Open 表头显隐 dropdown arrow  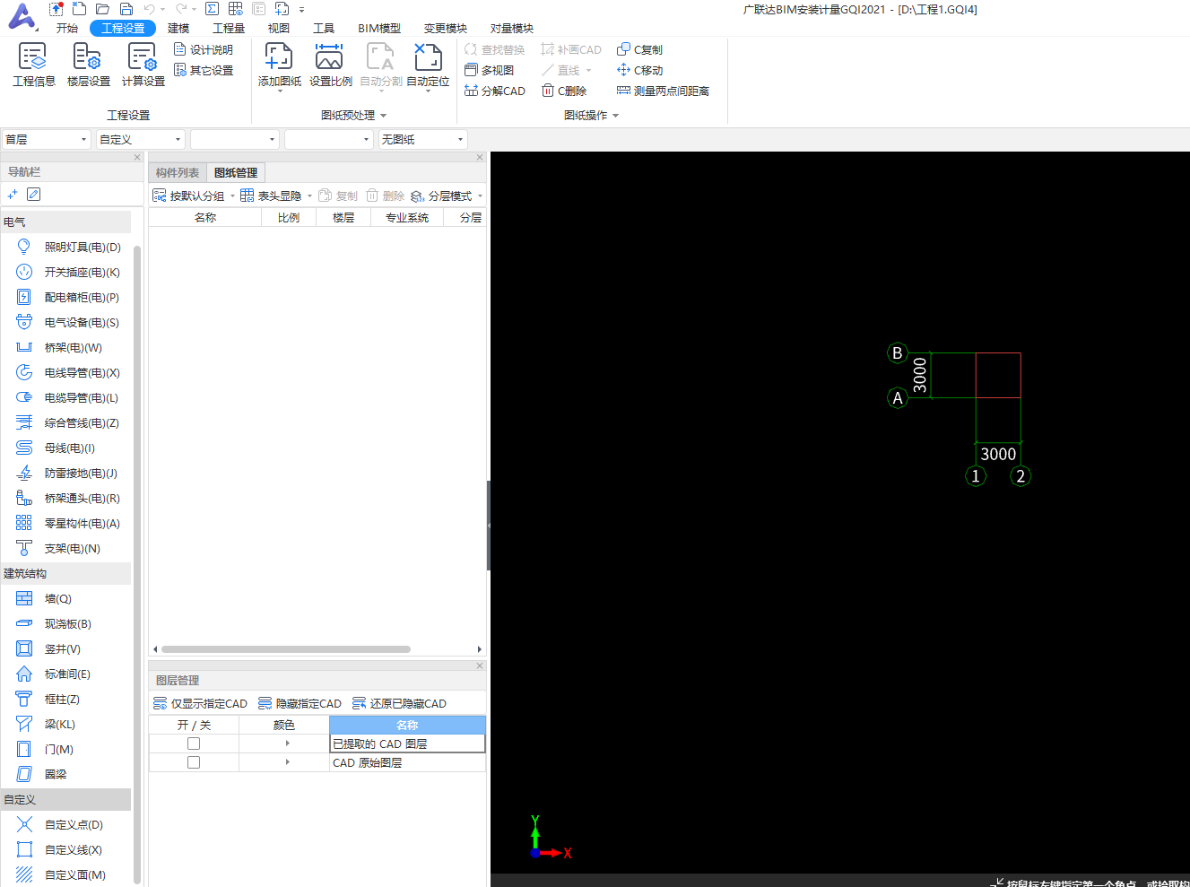[310, 196]
